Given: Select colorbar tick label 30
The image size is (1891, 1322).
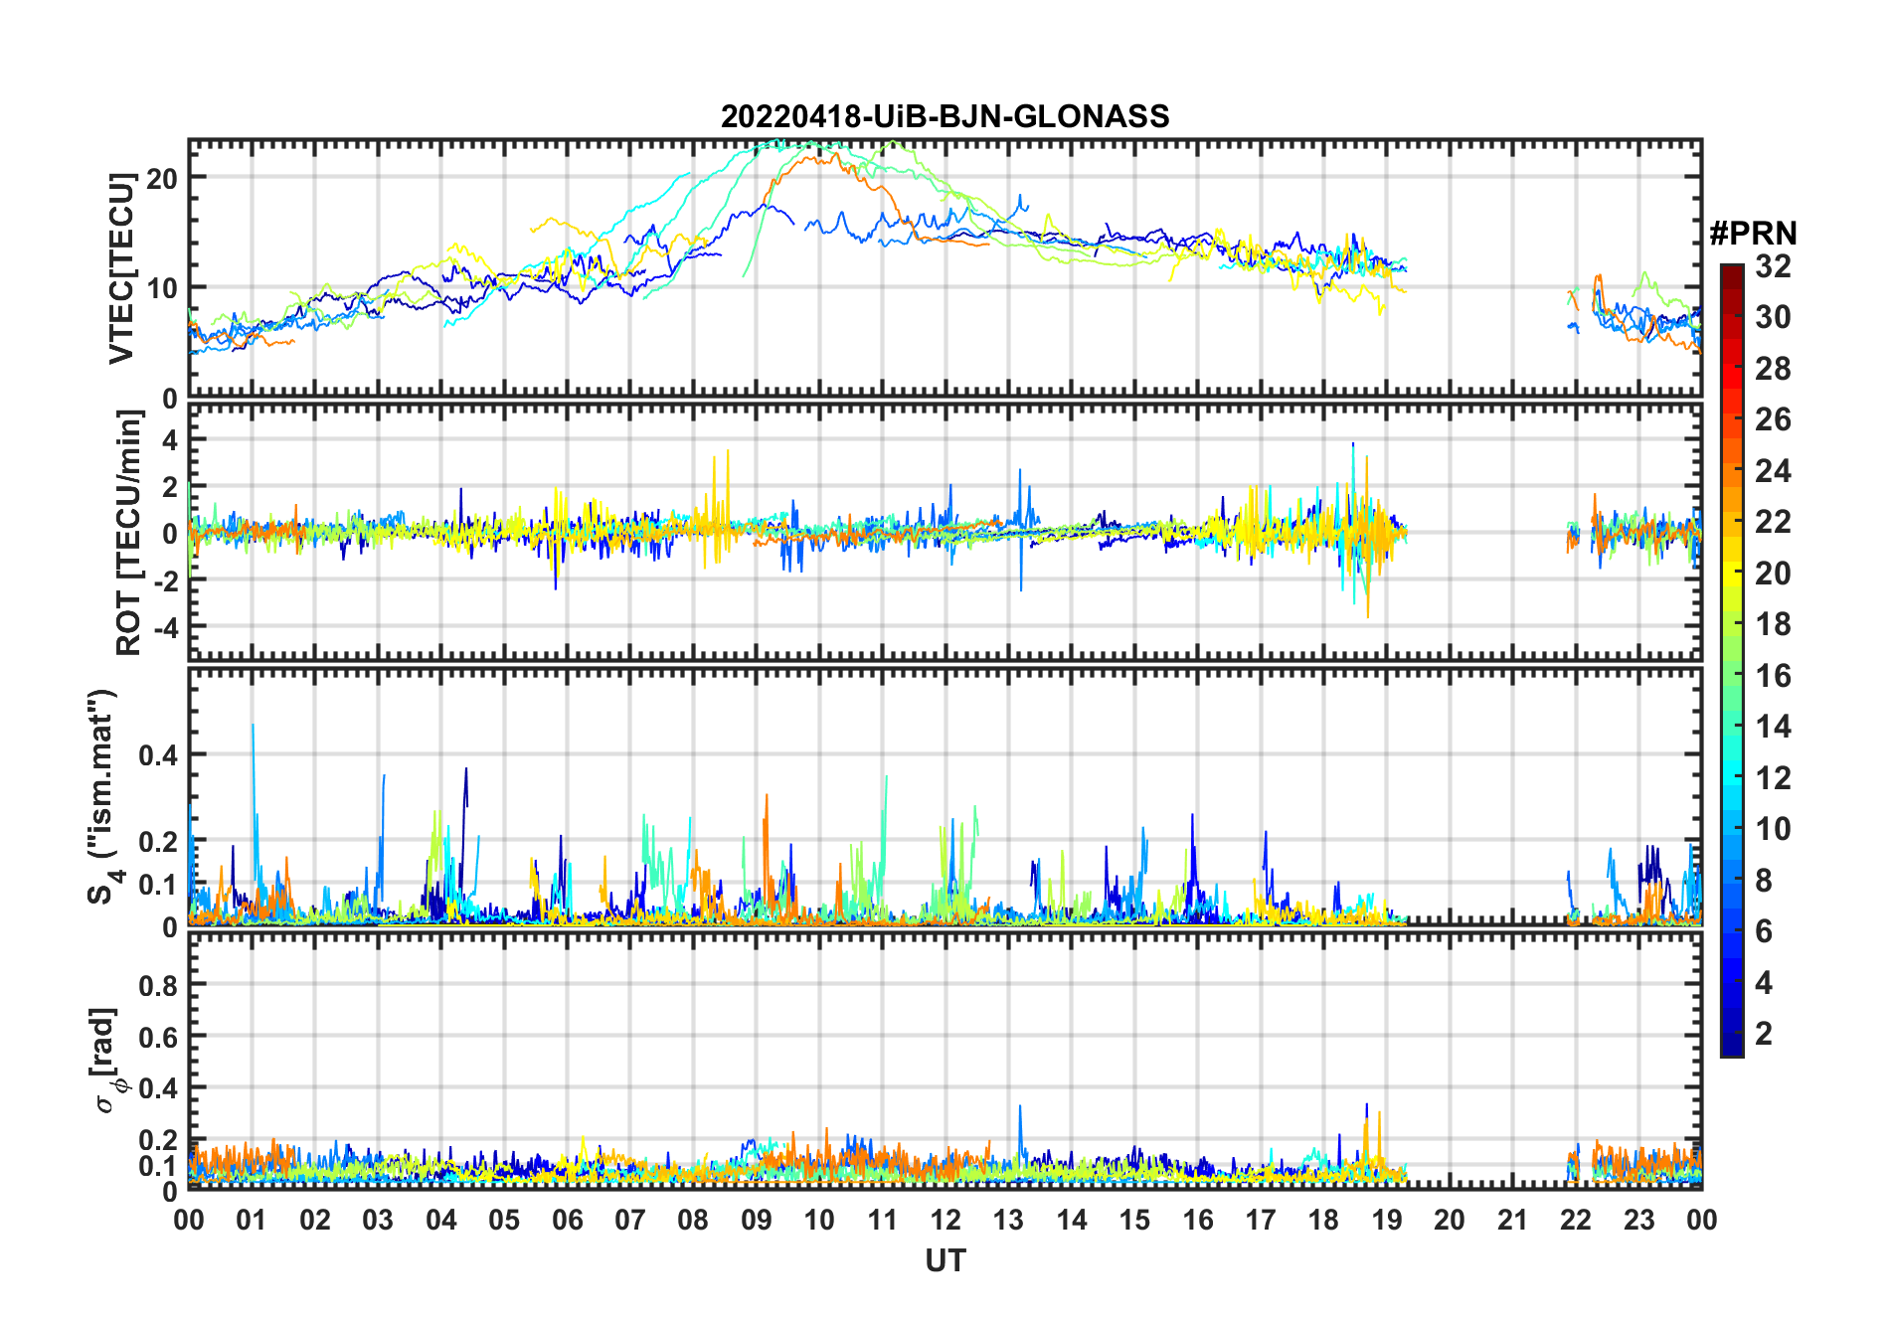Looking at the screenshot, I should 1774,317.
